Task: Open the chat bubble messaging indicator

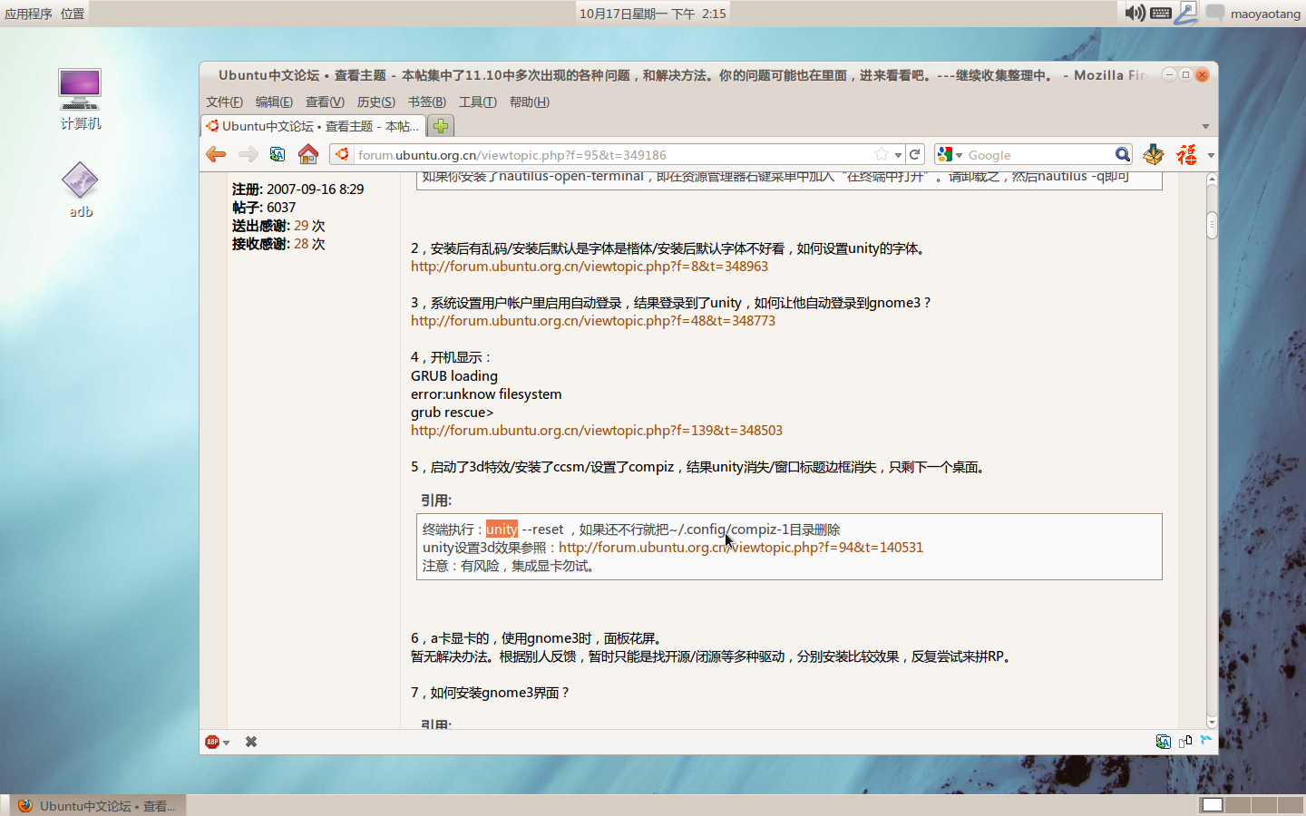Action: (1215, 13)
